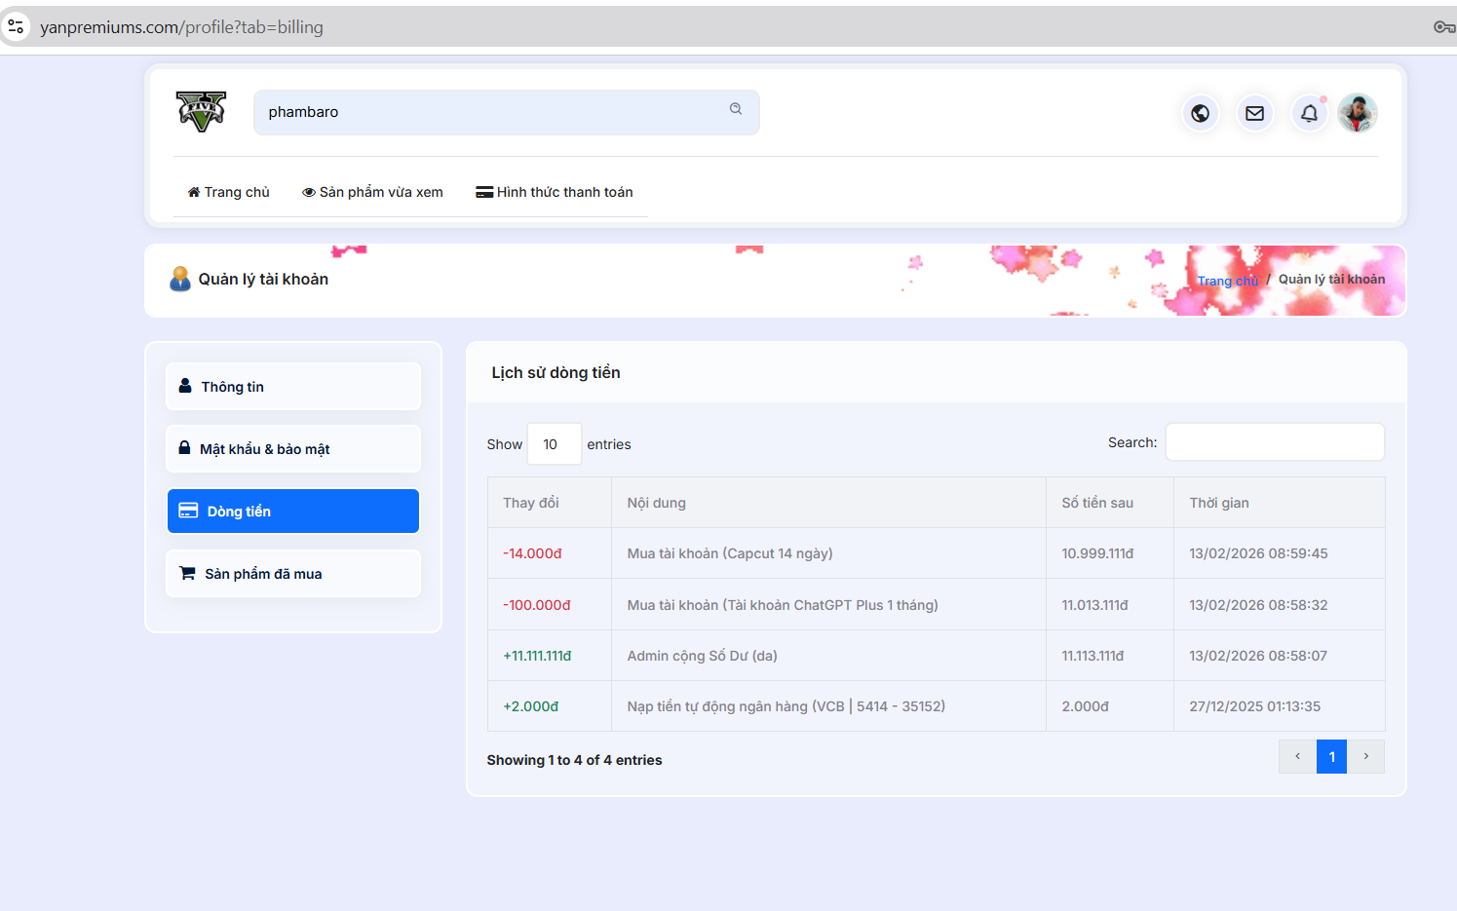Open the user avatar menu

(x=1357, y=113)
